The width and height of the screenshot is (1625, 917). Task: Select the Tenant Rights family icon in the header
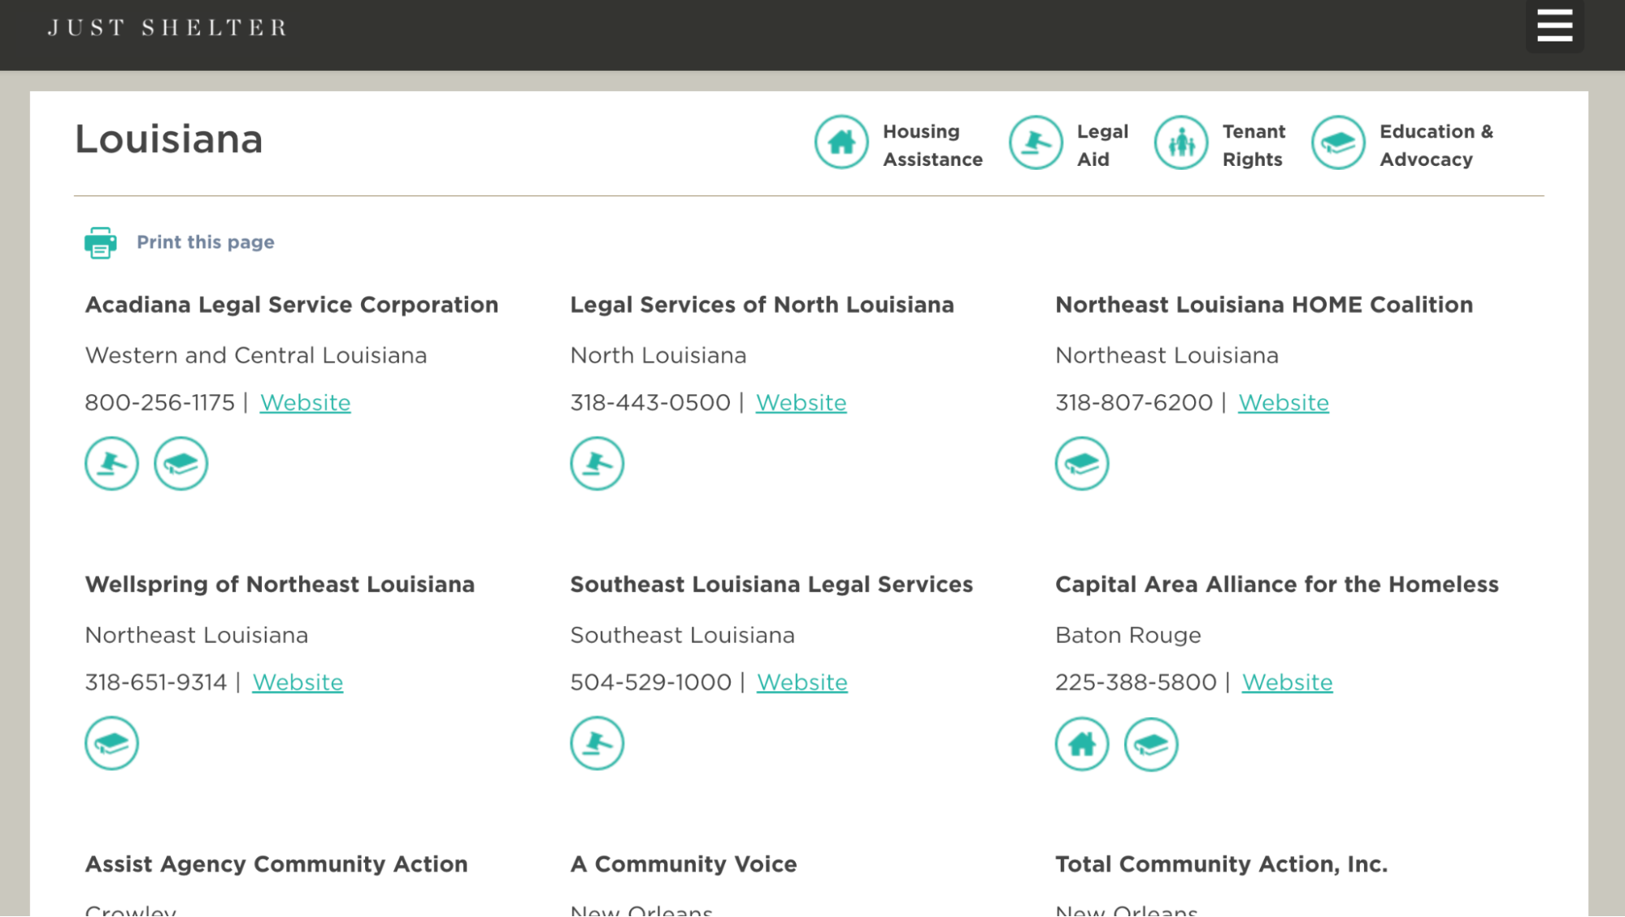1181,142
